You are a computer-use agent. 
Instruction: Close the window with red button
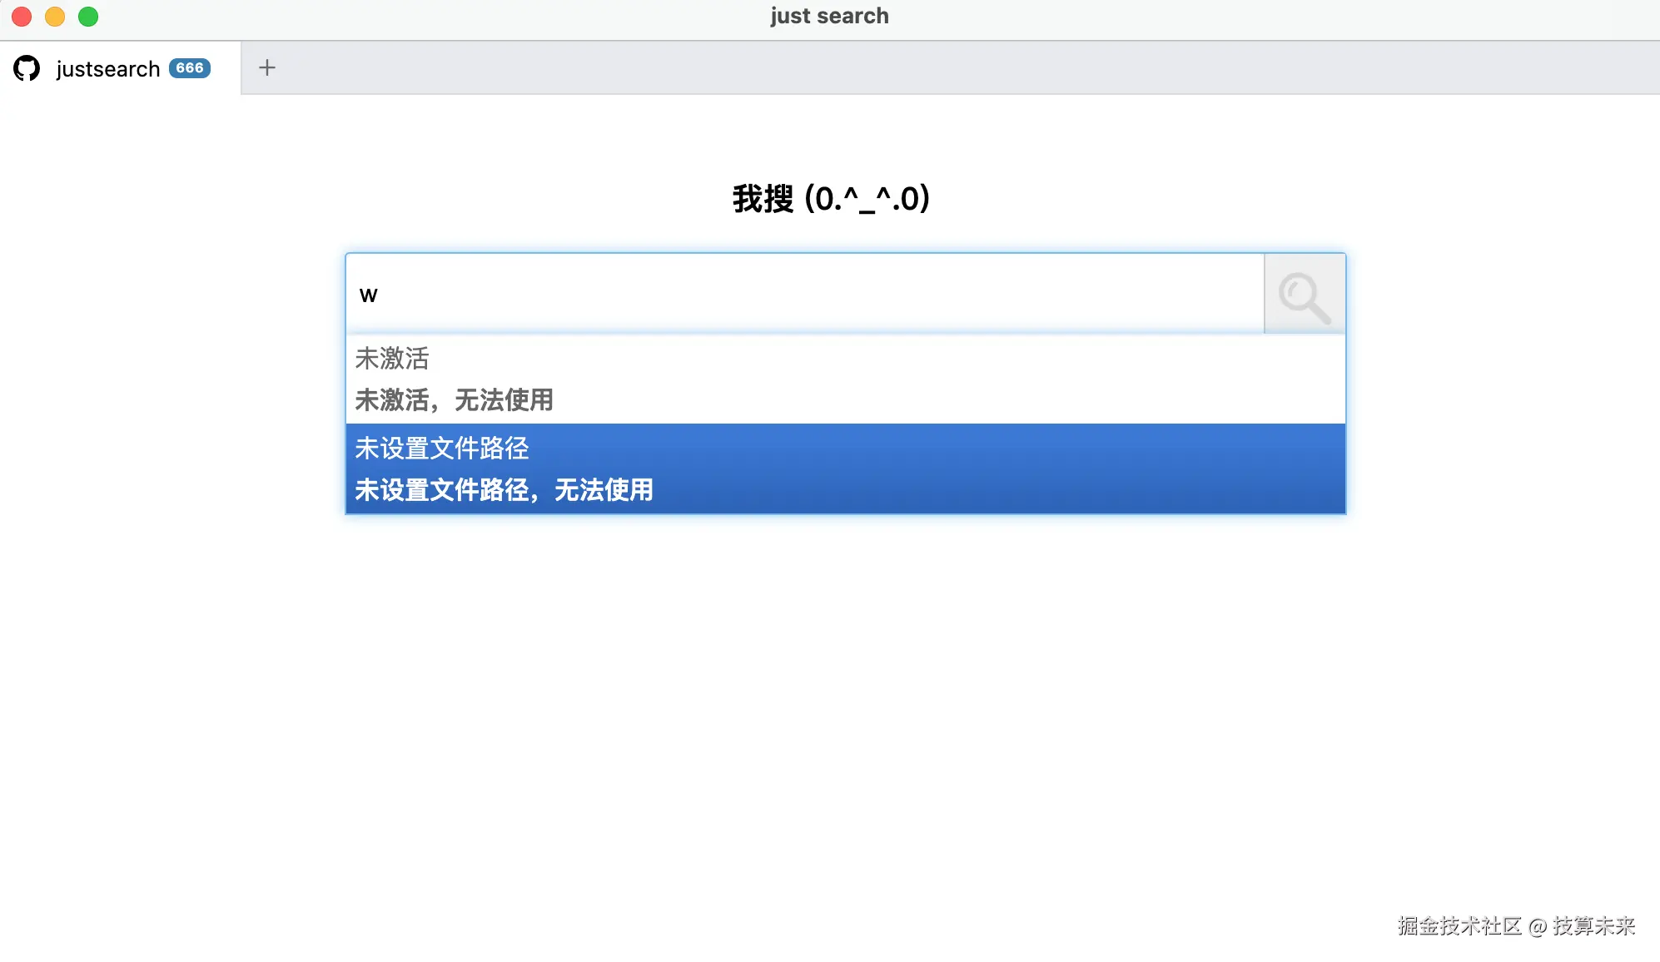pyautogui.click(x=22, y=17)
